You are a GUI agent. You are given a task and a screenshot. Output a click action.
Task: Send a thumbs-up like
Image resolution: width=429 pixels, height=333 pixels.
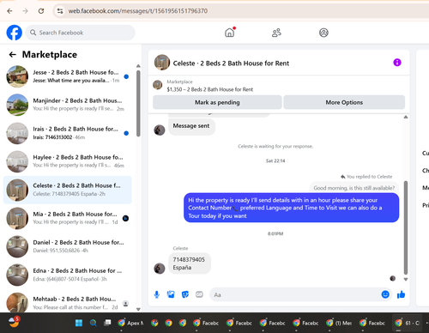pyautogui.click(x=401, y=294)
